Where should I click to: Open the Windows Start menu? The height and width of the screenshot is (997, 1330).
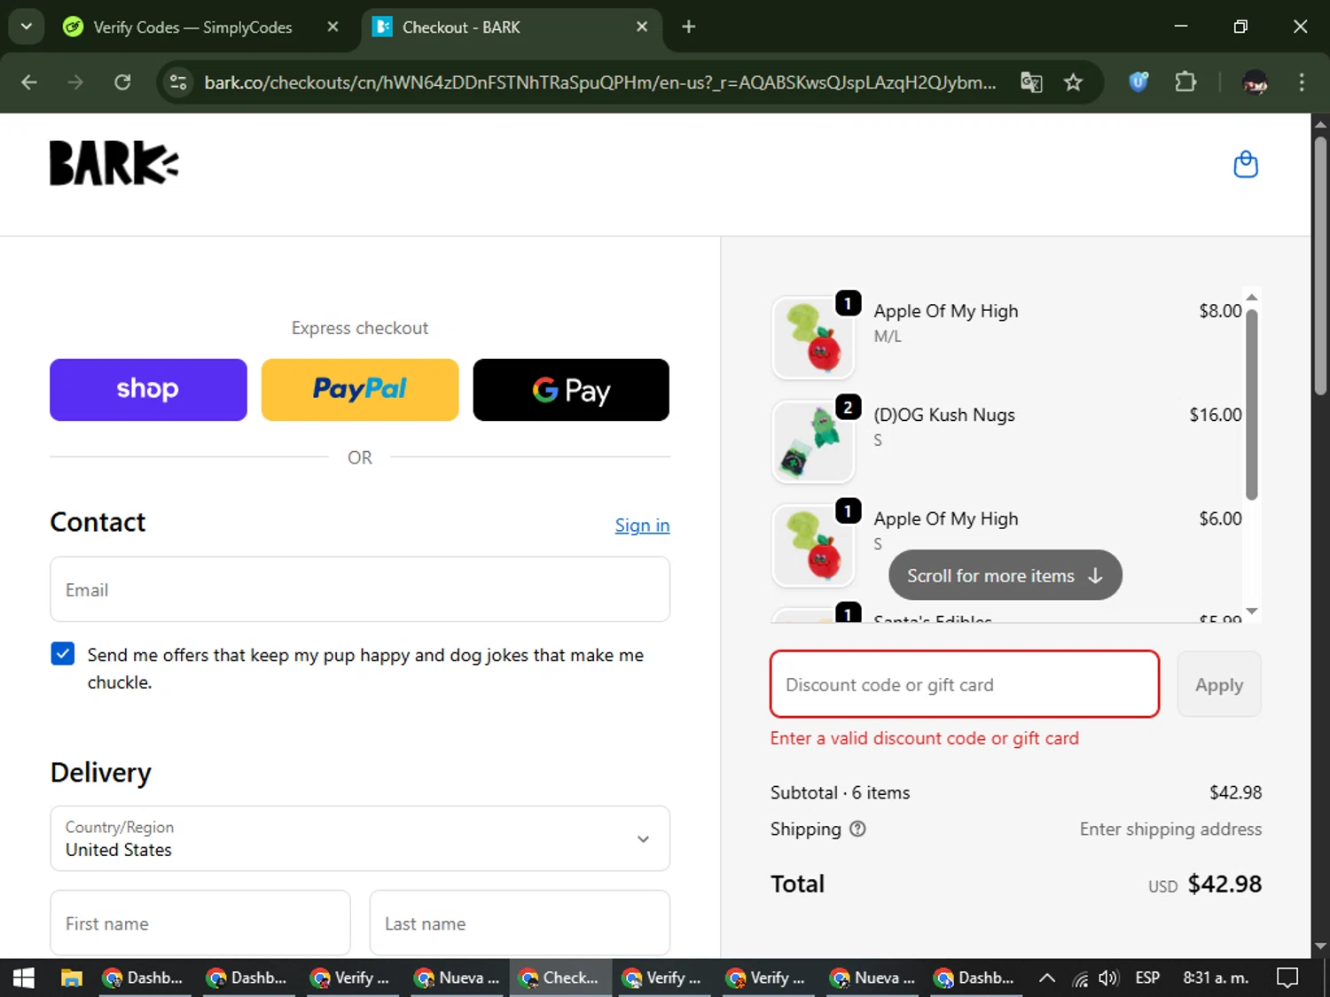[24, 978]
